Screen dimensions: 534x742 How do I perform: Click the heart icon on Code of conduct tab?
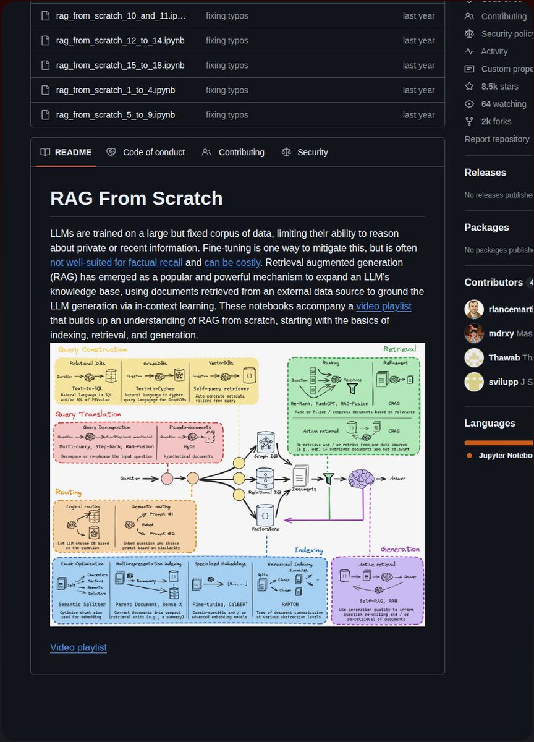pos(111,152)
